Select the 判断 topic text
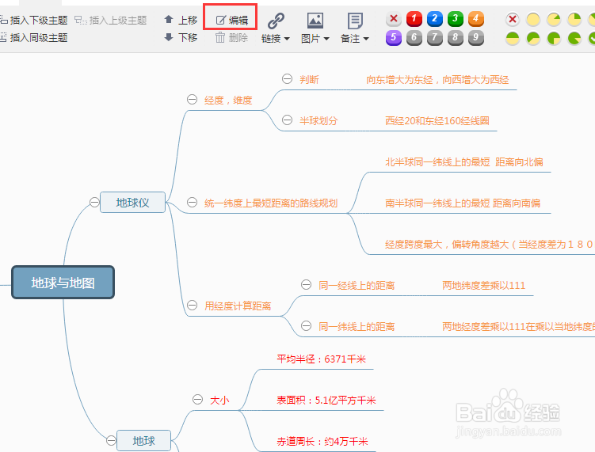 309,80
